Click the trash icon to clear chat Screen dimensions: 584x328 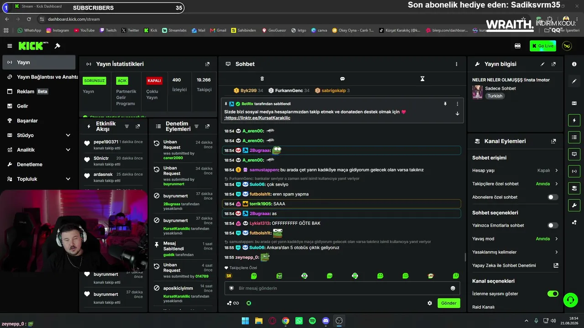tap(262, 79)
